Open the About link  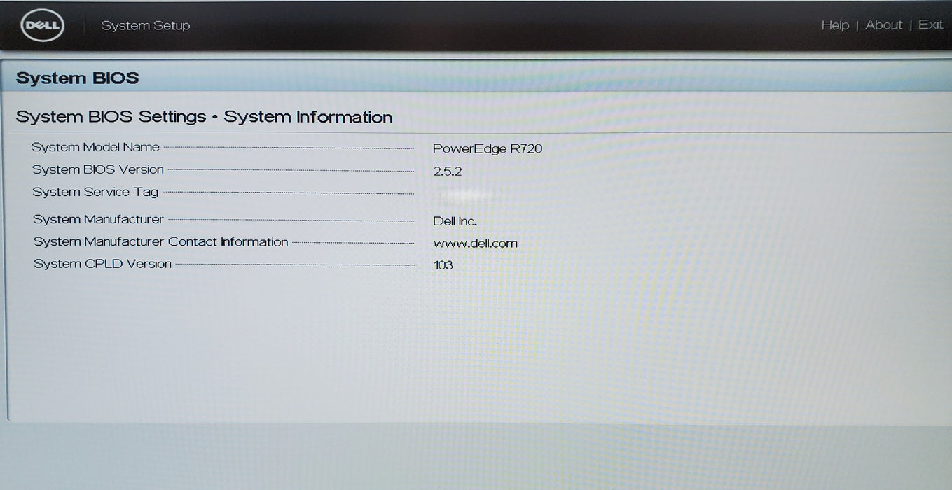click(x=884, y=25)
